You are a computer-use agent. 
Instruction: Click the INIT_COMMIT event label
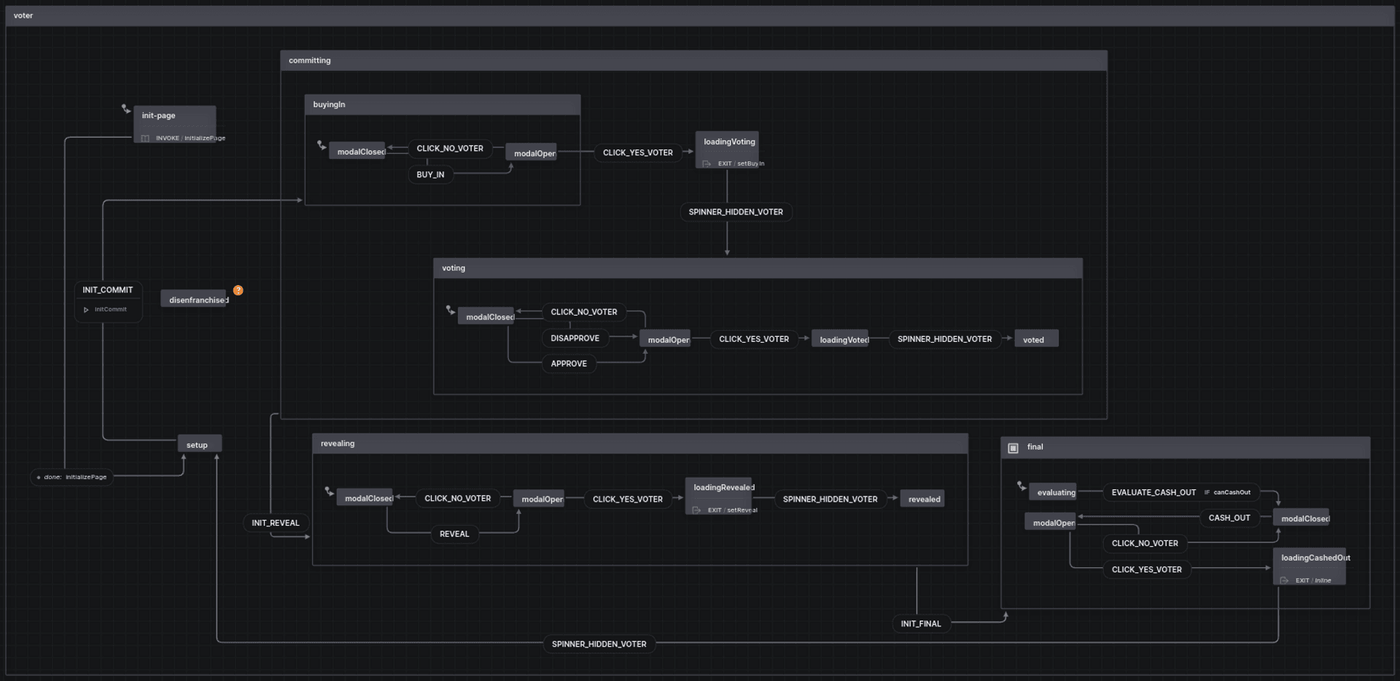(108, 290)
